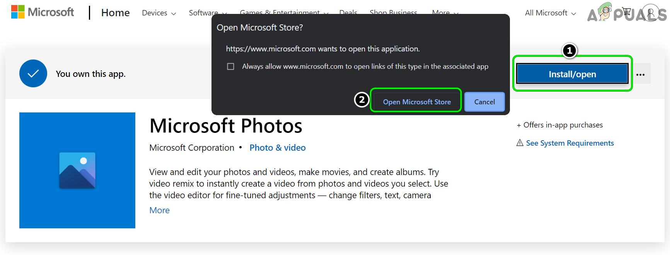Expand the All Microsoft dropdown
Viewport: 670px width, 255px height.
[x=550, y=13]
